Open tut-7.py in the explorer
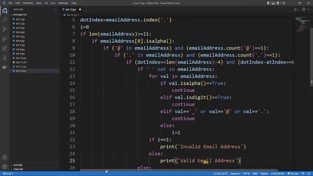The image size is (313, 176). click(x=20, y=45)
